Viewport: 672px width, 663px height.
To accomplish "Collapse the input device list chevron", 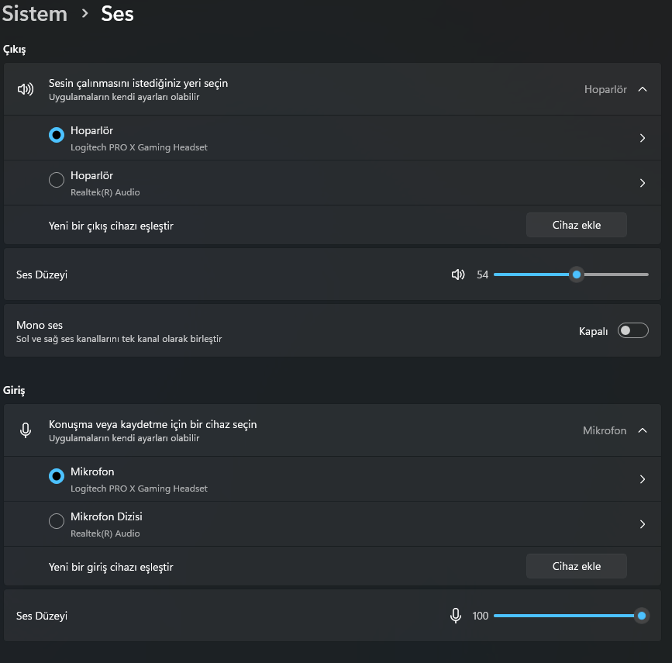I will [x=643, y=430].
